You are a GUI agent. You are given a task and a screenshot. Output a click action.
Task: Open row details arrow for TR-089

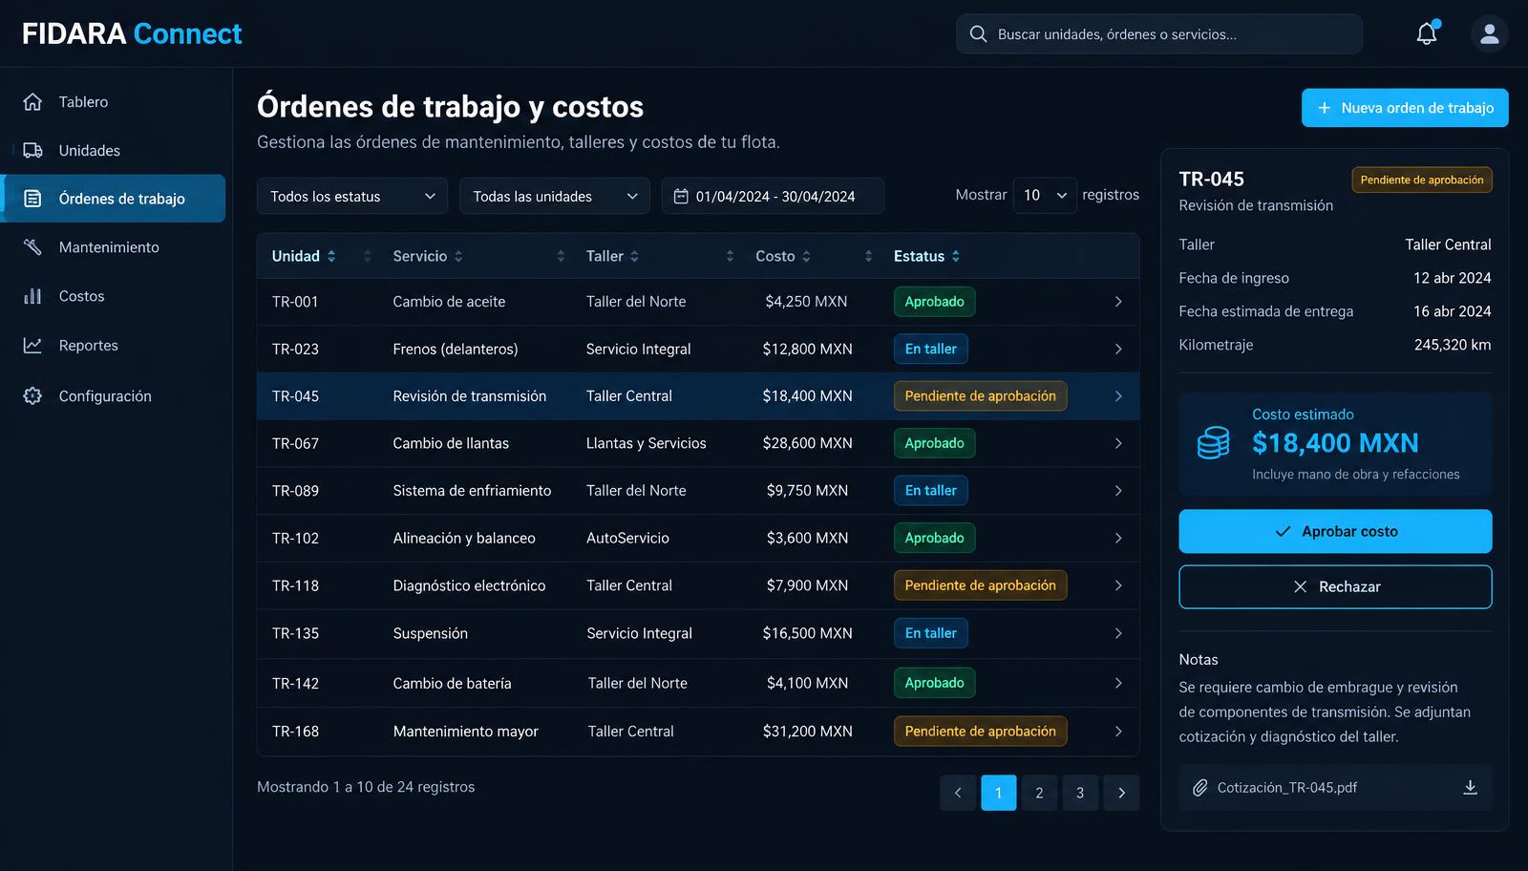pos(1118,491)
